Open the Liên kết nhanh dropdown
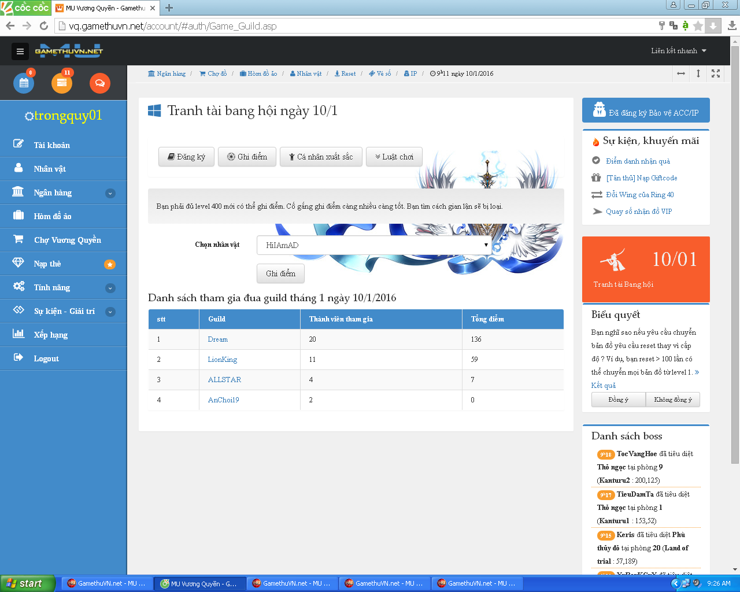 (679, 51)
